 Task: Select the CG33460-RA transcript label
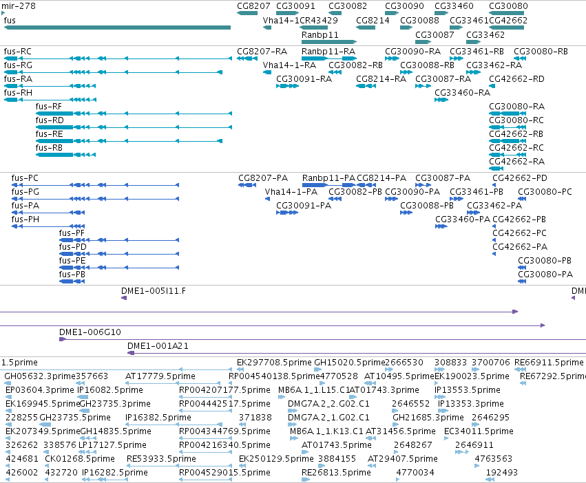pyautogui.click(x=462, y=93)
